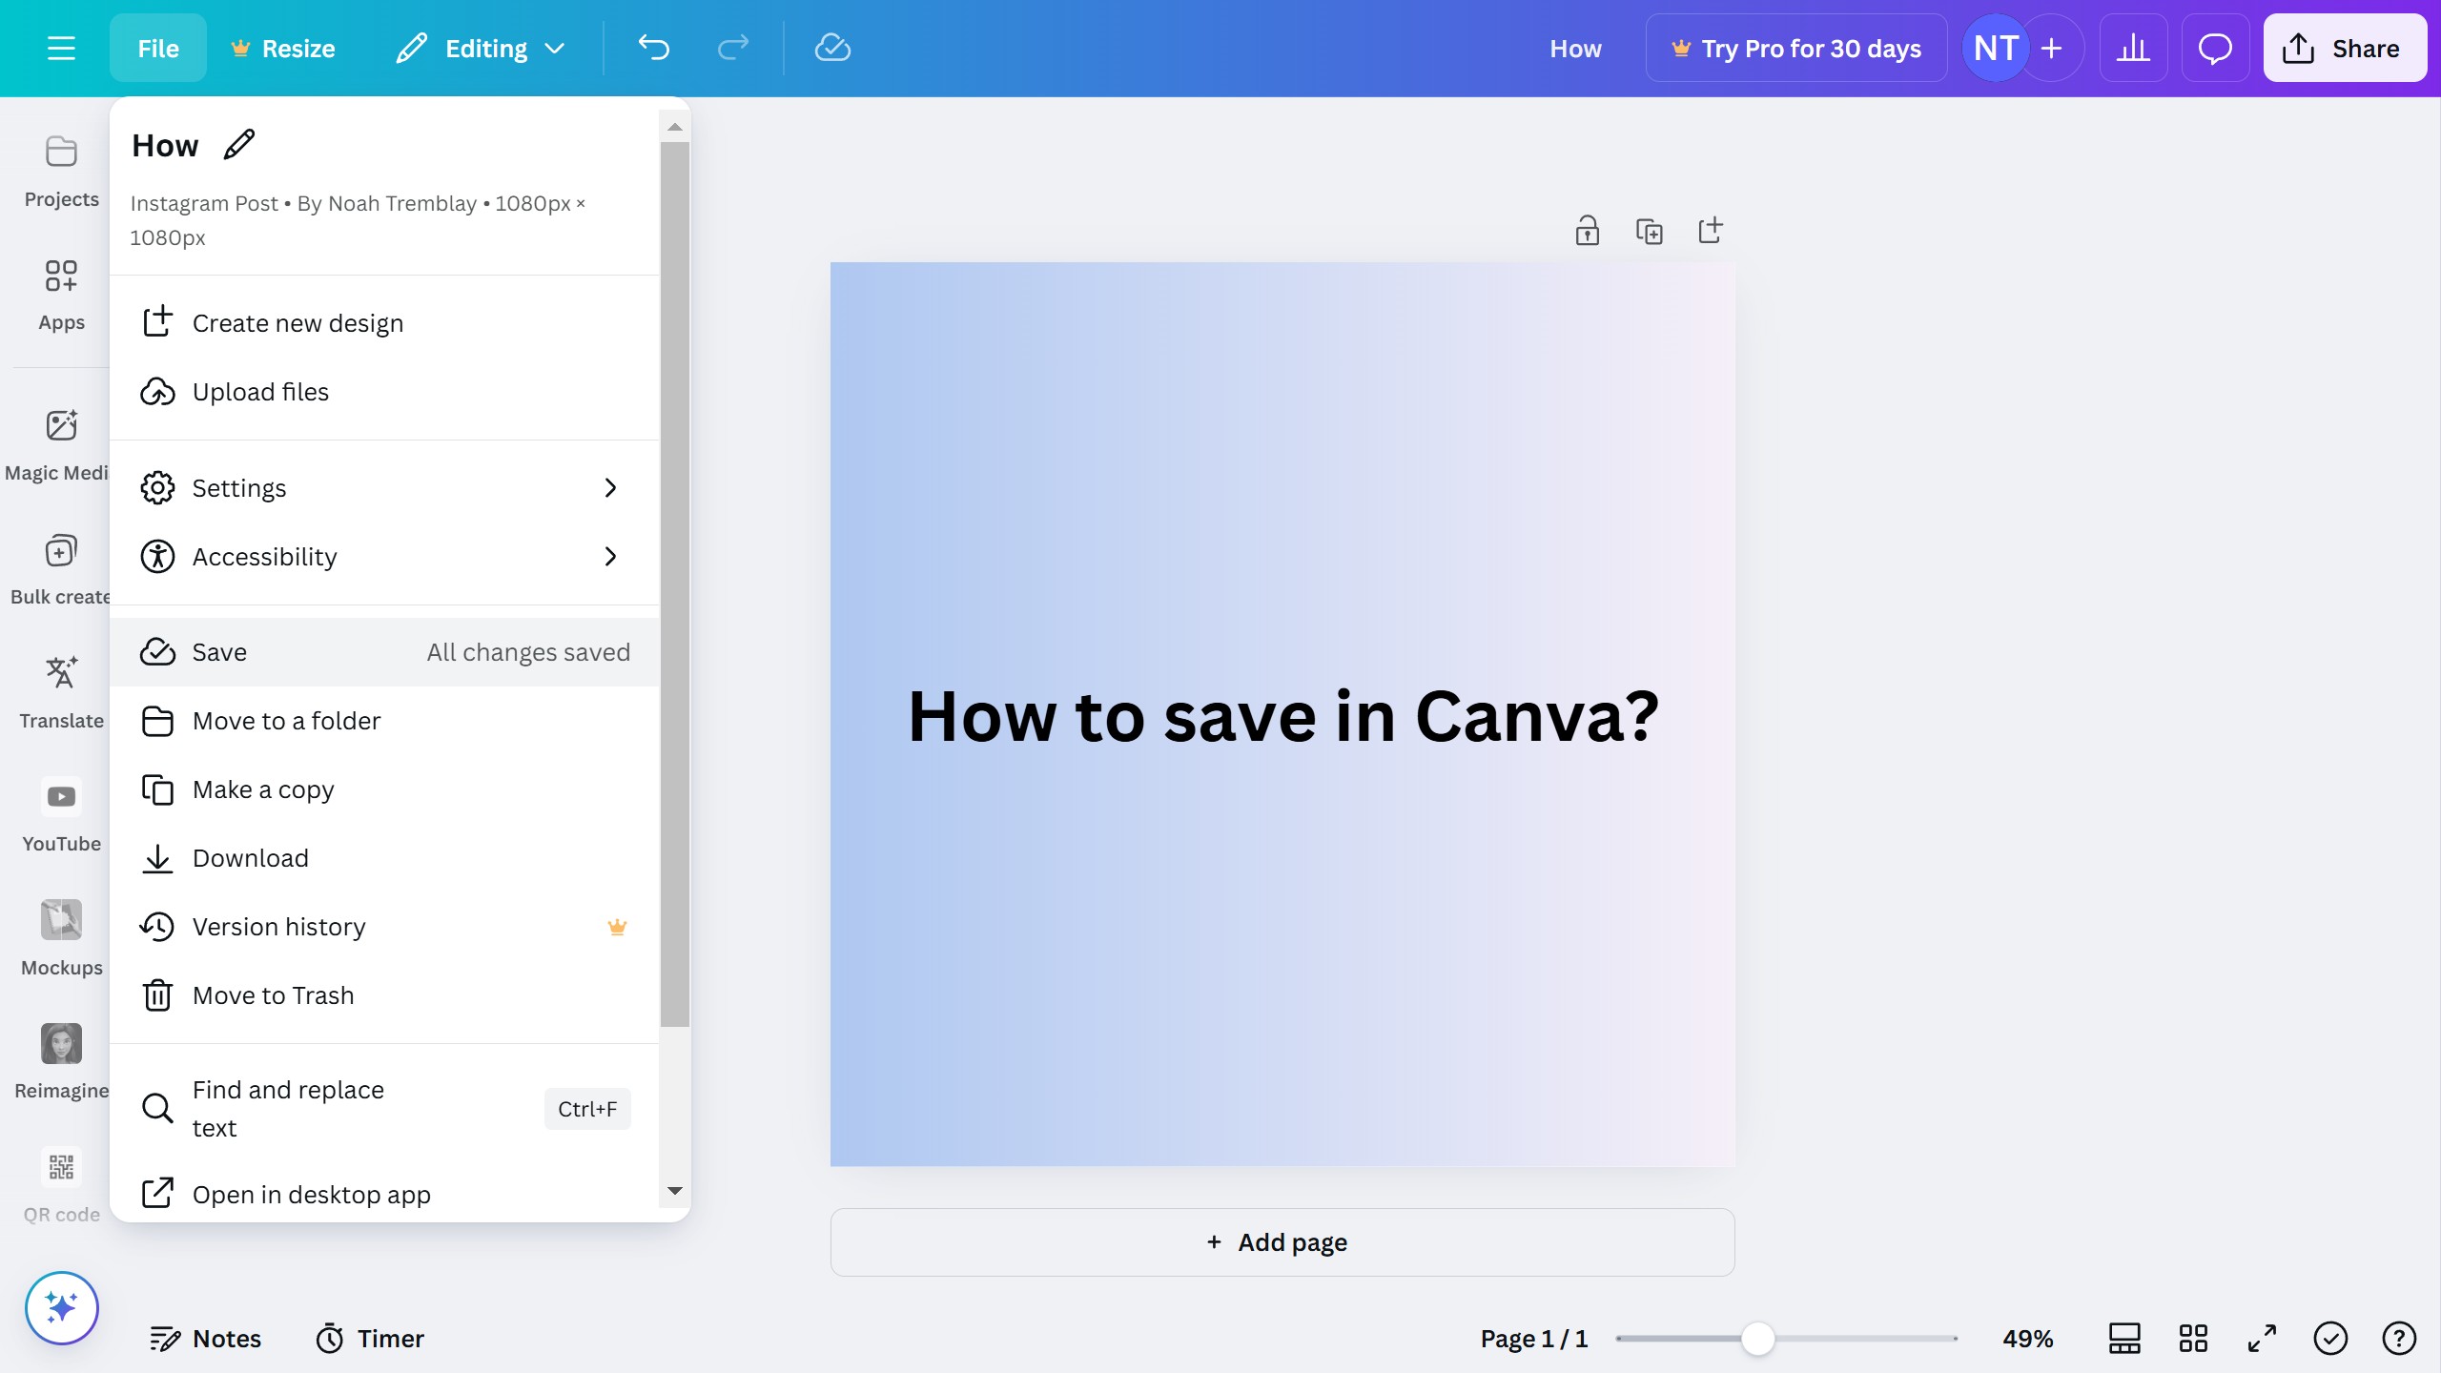Click the duplicate page icon above canvas
Viewport: 2441px width, 1373px height.
point(1649,231)
